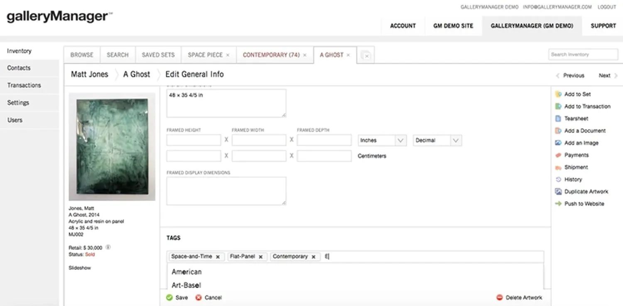The image size is (623, 306).
Task: Go to the Previous artwork
Action: 570,75
